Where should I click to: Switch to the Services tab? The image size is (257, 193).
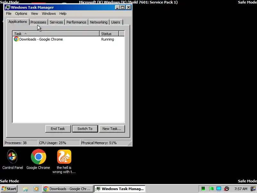(x=56, y=22)
